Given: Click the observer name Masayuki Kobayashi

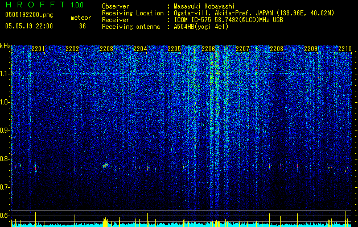Looking at the screenshot, I should coord(204,6).
